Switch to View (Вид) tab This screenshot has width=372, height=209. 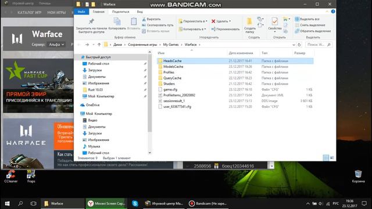pos(139,12)
